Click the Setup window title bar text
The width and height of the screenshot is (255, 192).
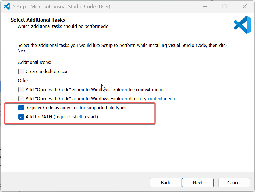[x=62, y=7]
